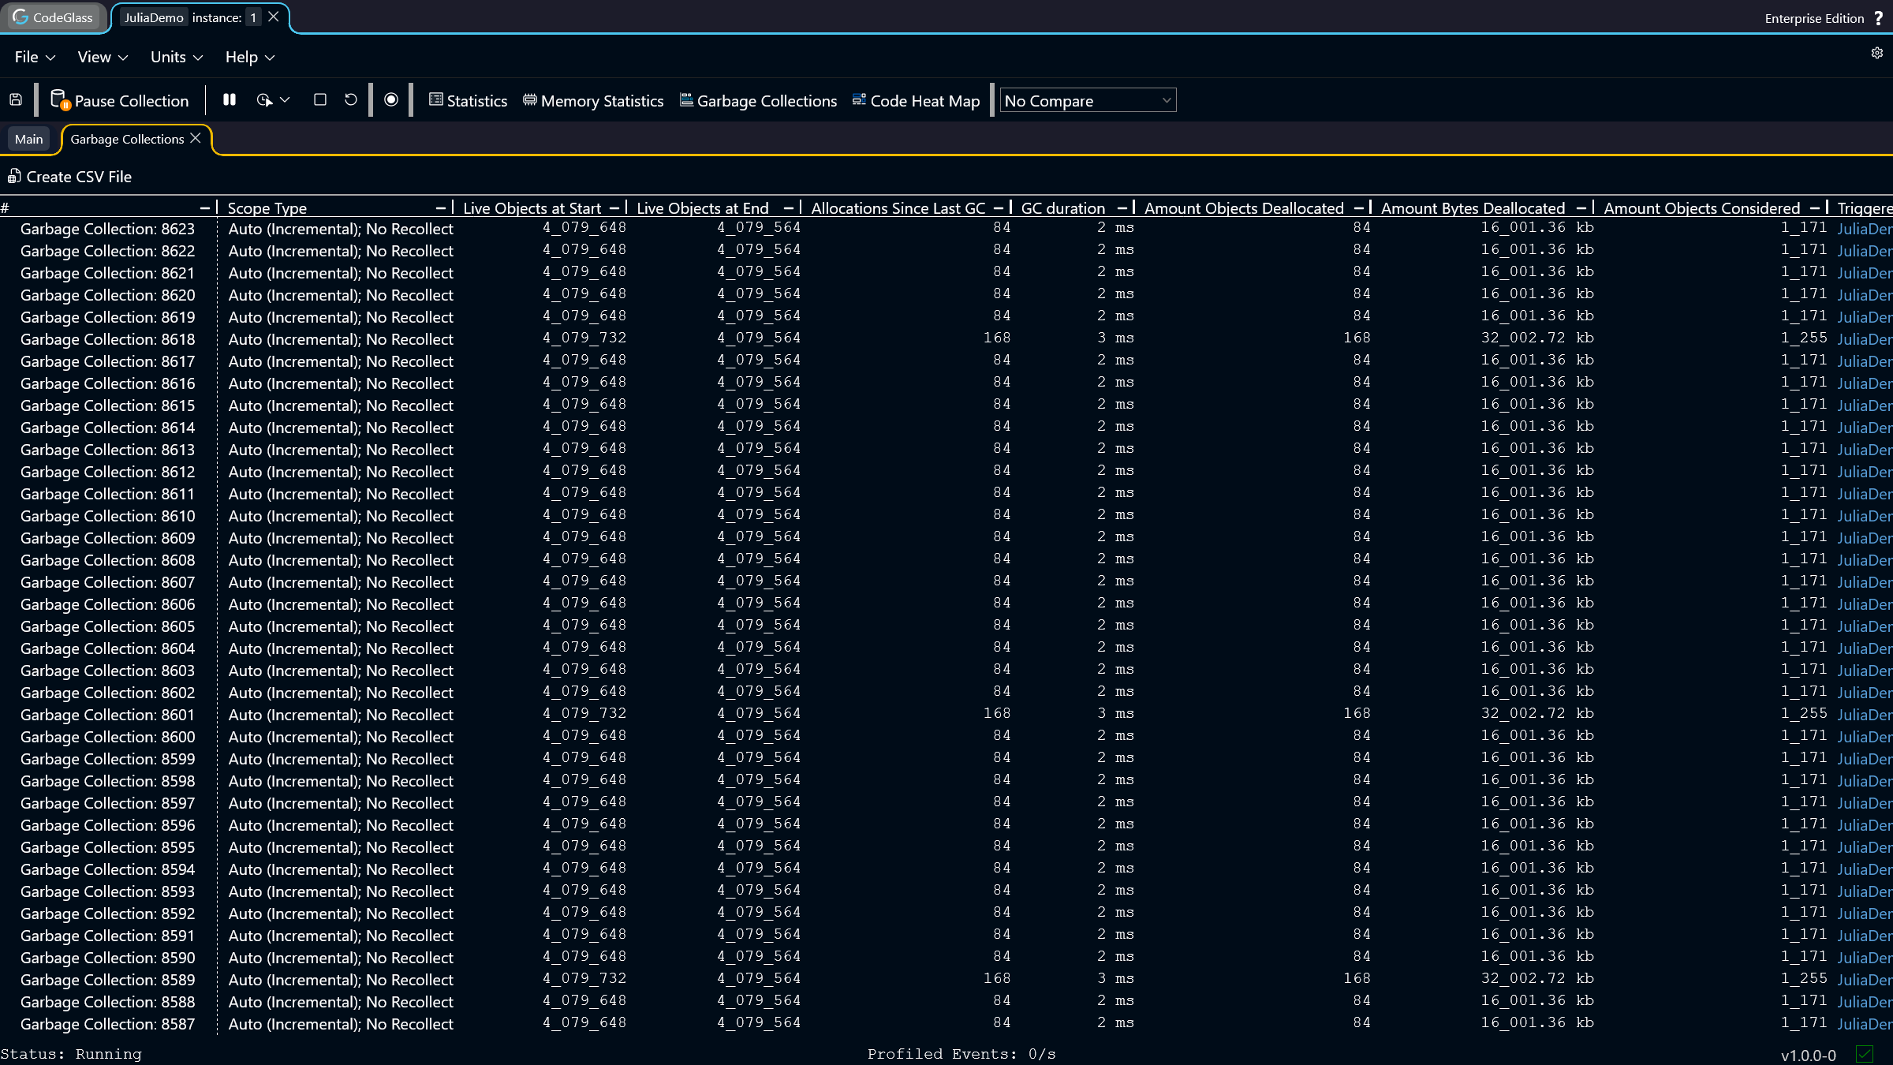Collapse the Live Objects at Start column
The image size is (1893, 1065).
click(614, 207)
